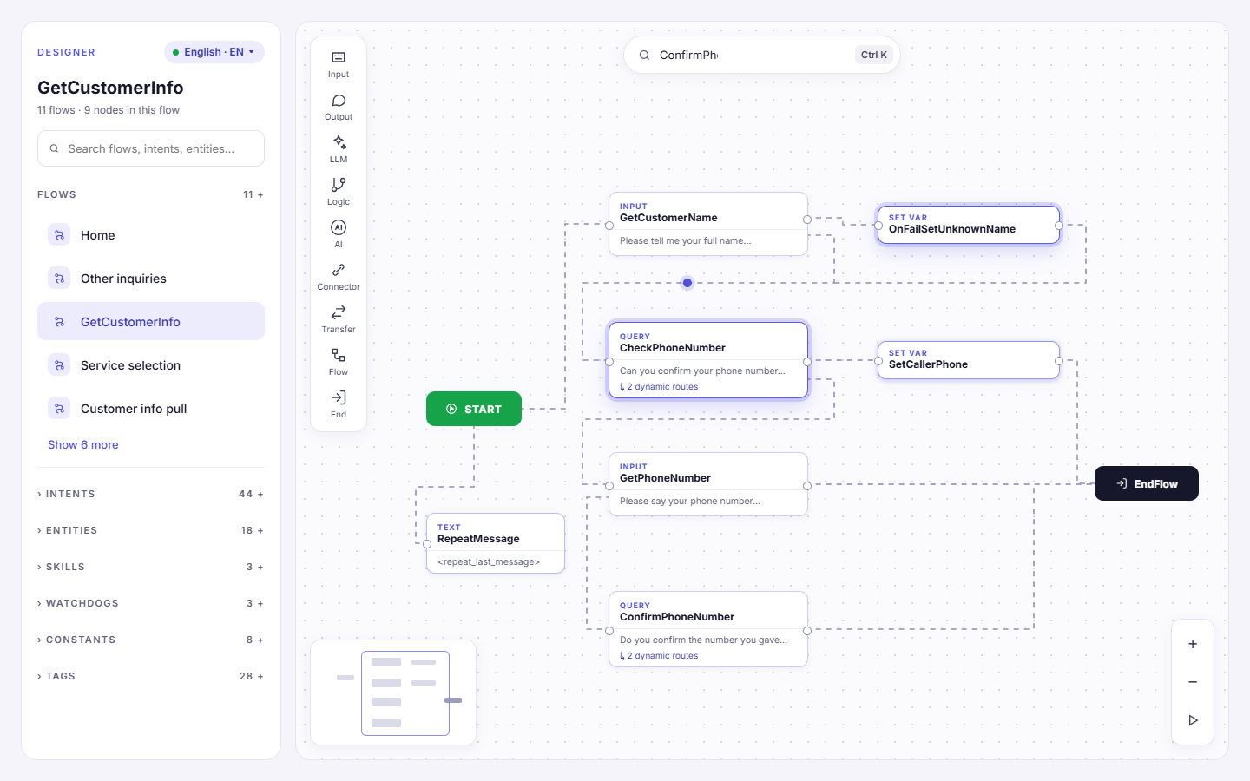The image size is (1250, 781).
Task: Select the GetCustomerName input node
Action: click(x=708, y=224)
